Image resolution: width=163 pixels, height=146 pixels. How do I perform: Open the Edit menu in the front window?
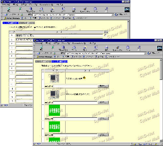point(48,43)
